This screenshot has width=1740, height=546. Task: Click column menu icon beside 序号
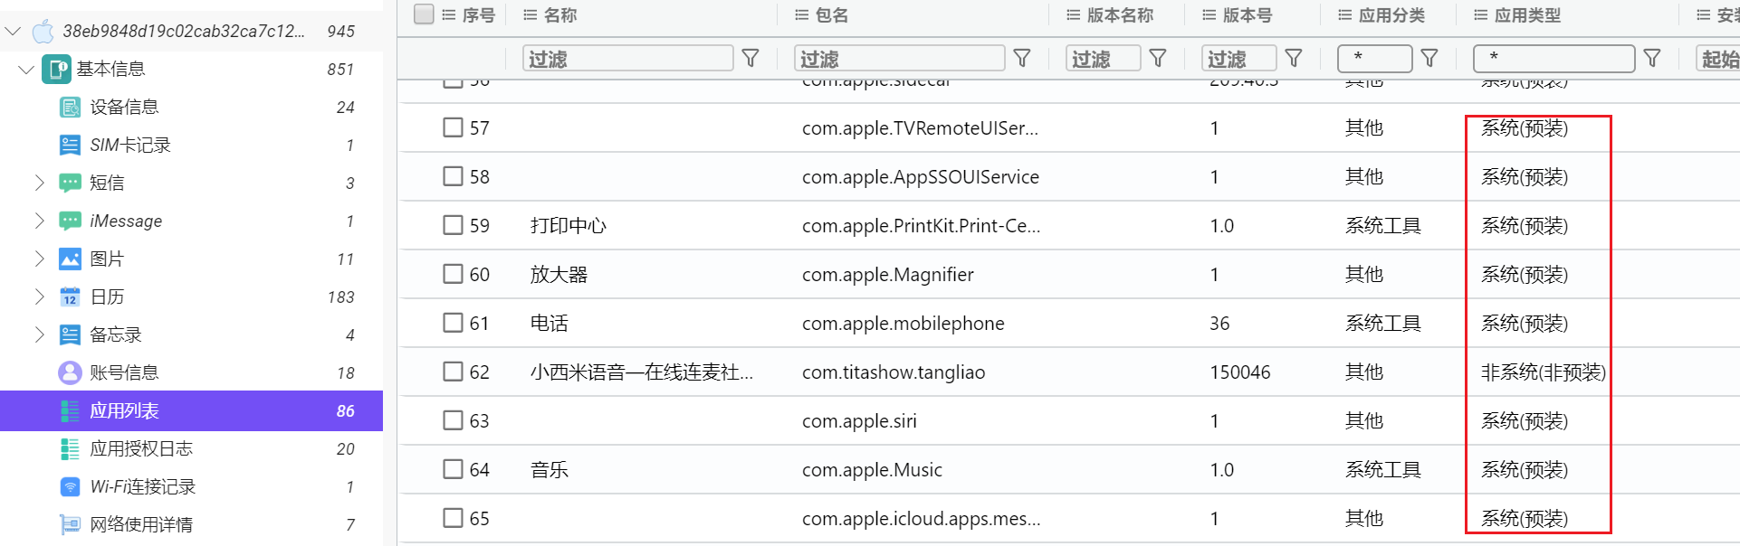click(x=448, y=15)
